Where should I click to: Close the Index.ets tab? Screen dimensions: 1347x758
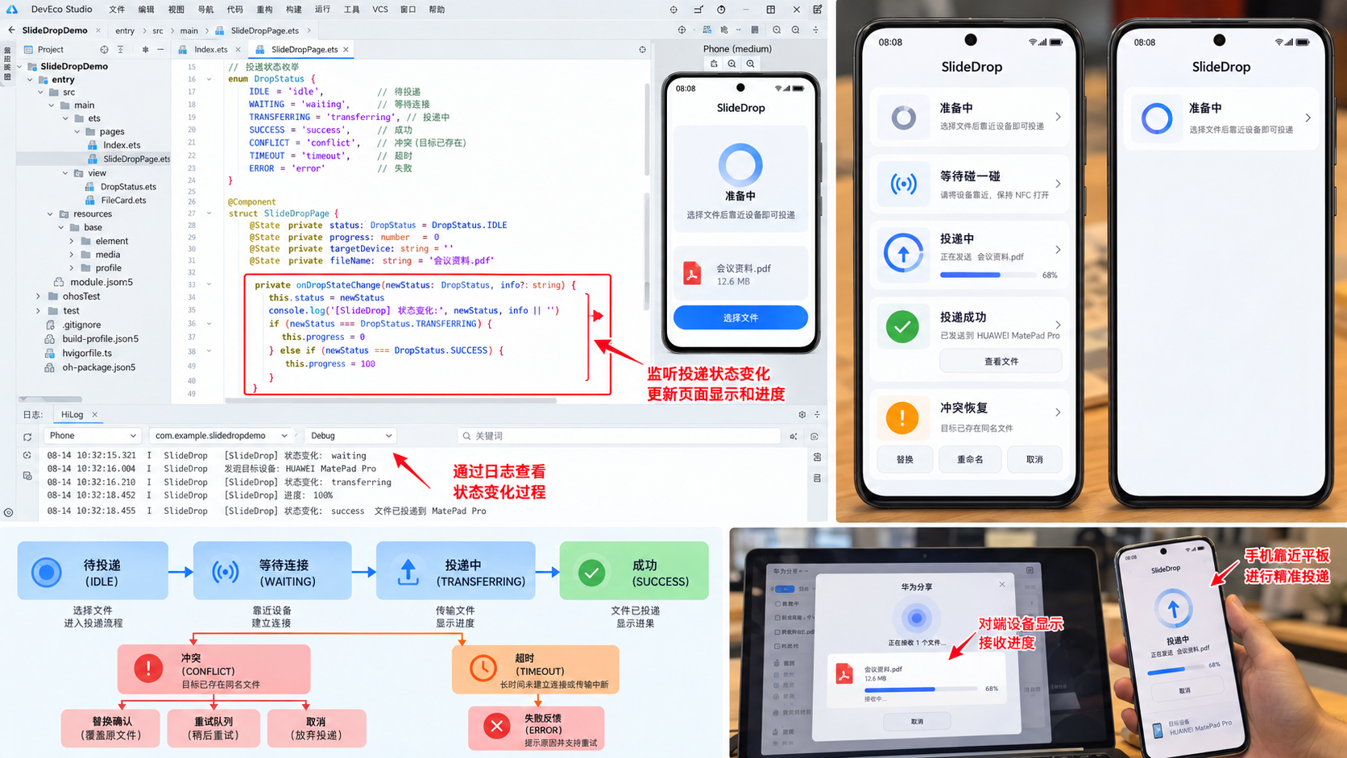[x=238, y=50]
